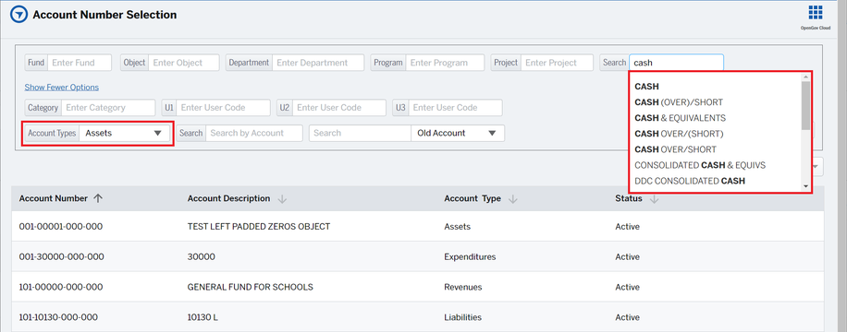Click the Account Number Selection filter icon
Viewport: 847px width, 332px height.
coord(18,15)
